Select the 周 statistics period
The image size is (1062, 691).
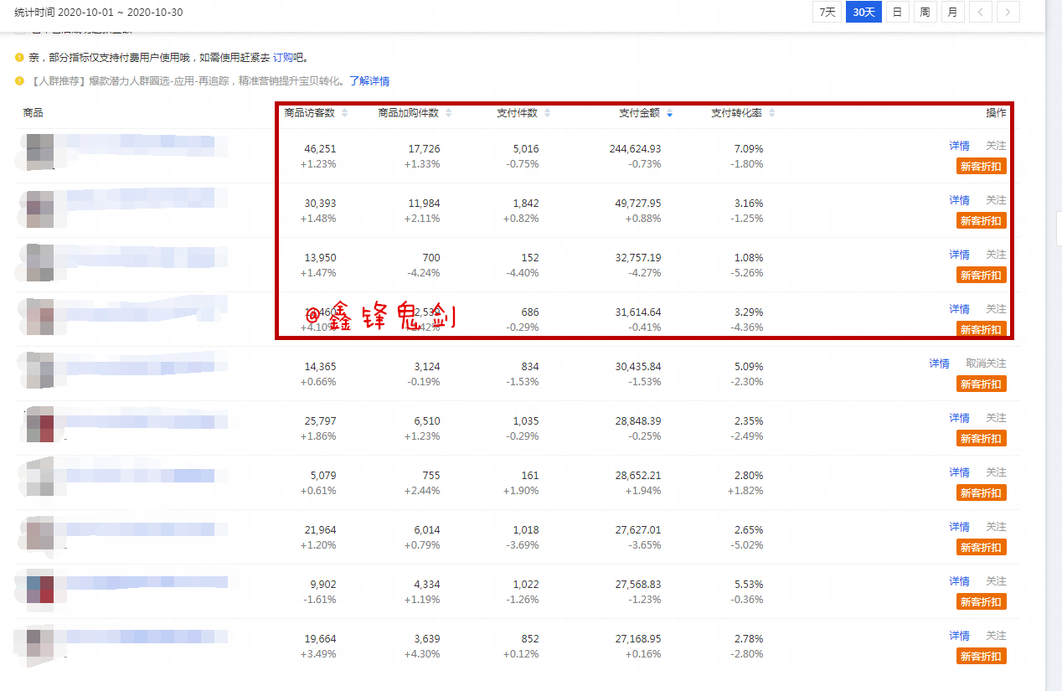click(925, 12)
